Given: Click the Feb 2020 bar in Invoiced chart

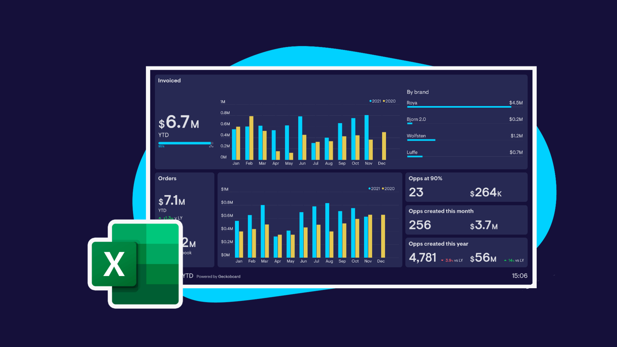Looking at the screenshot, I should 251,138.
